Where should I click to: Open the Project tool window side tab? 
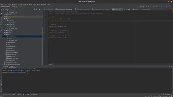coord(1,12)
